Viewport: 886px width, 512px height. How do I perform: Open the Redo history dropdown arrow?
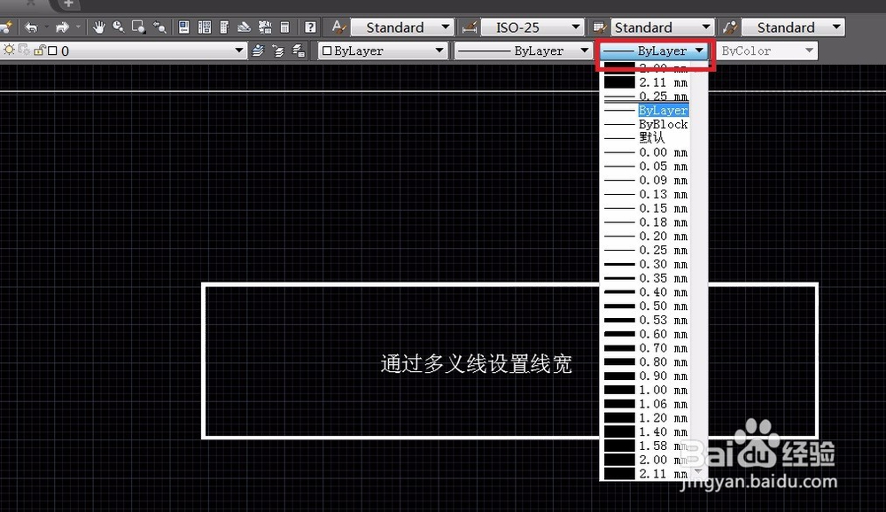[x=78, y=27]
